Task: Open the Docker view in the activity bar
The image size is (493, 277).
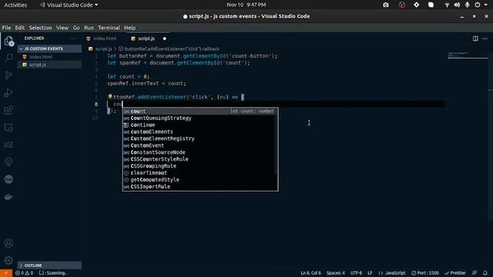Action: click(8, 197)
